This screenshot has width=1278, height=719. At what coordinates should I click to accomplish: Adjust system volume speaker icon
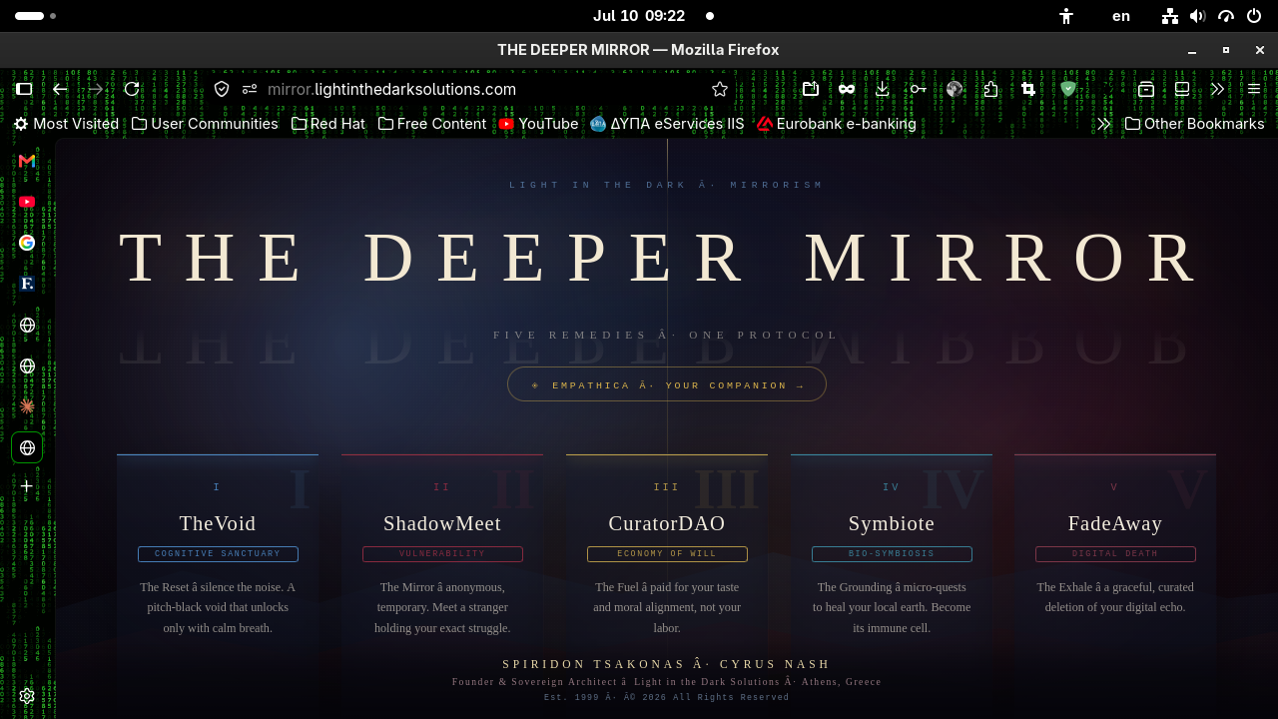click(1198, 16)
